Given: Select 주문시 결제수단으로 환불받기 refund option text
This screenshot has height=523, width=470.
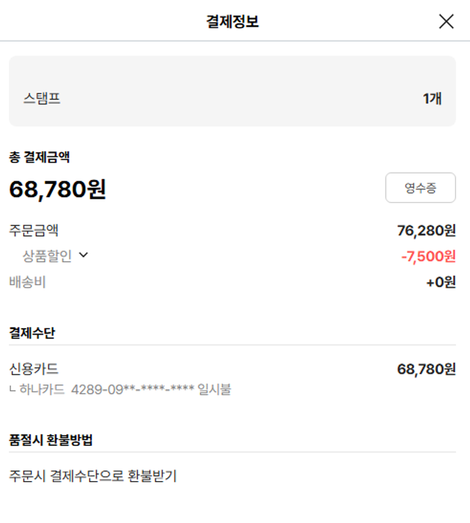Looking at the screenshot, I should coord(93,476).
